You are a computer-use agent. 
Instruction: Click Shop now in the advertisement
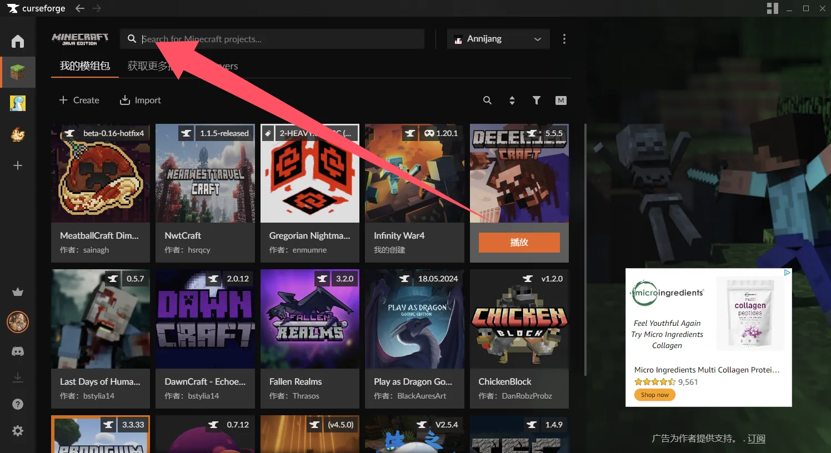[x=655, y=395]
